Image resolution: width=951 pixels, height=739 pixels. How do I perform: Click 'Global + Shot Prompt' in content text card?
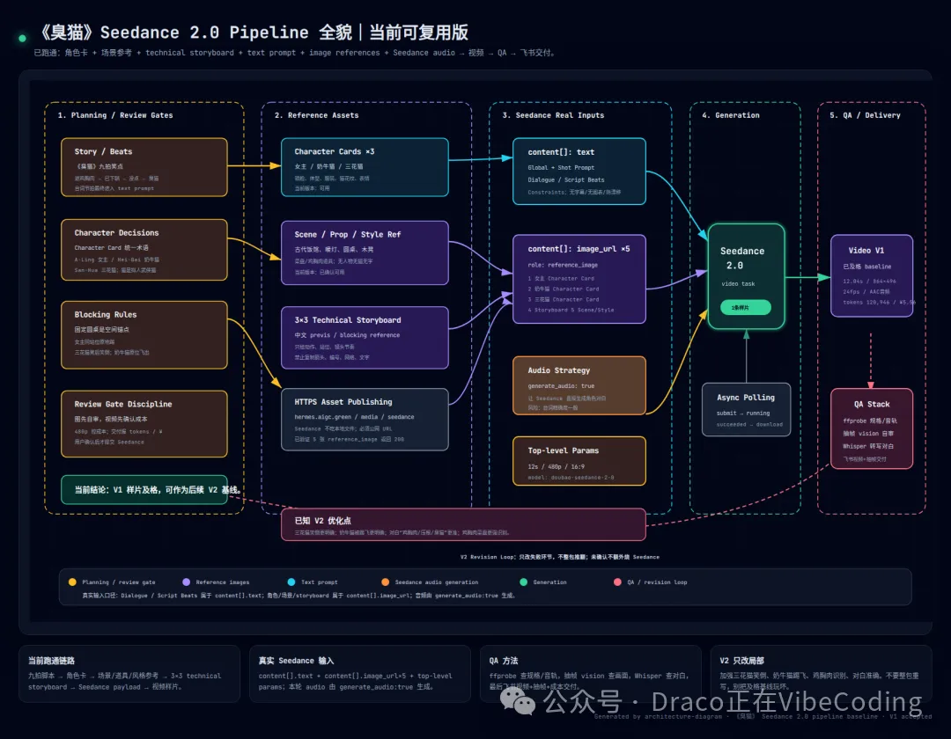(561, 168)
